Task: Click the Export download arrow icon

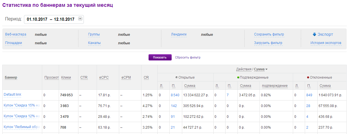Action: 314,35
